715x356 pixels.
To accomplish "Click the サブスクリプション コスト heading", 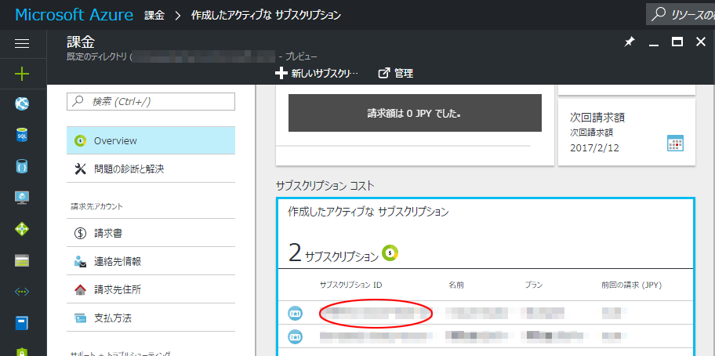I will point(325,185).
